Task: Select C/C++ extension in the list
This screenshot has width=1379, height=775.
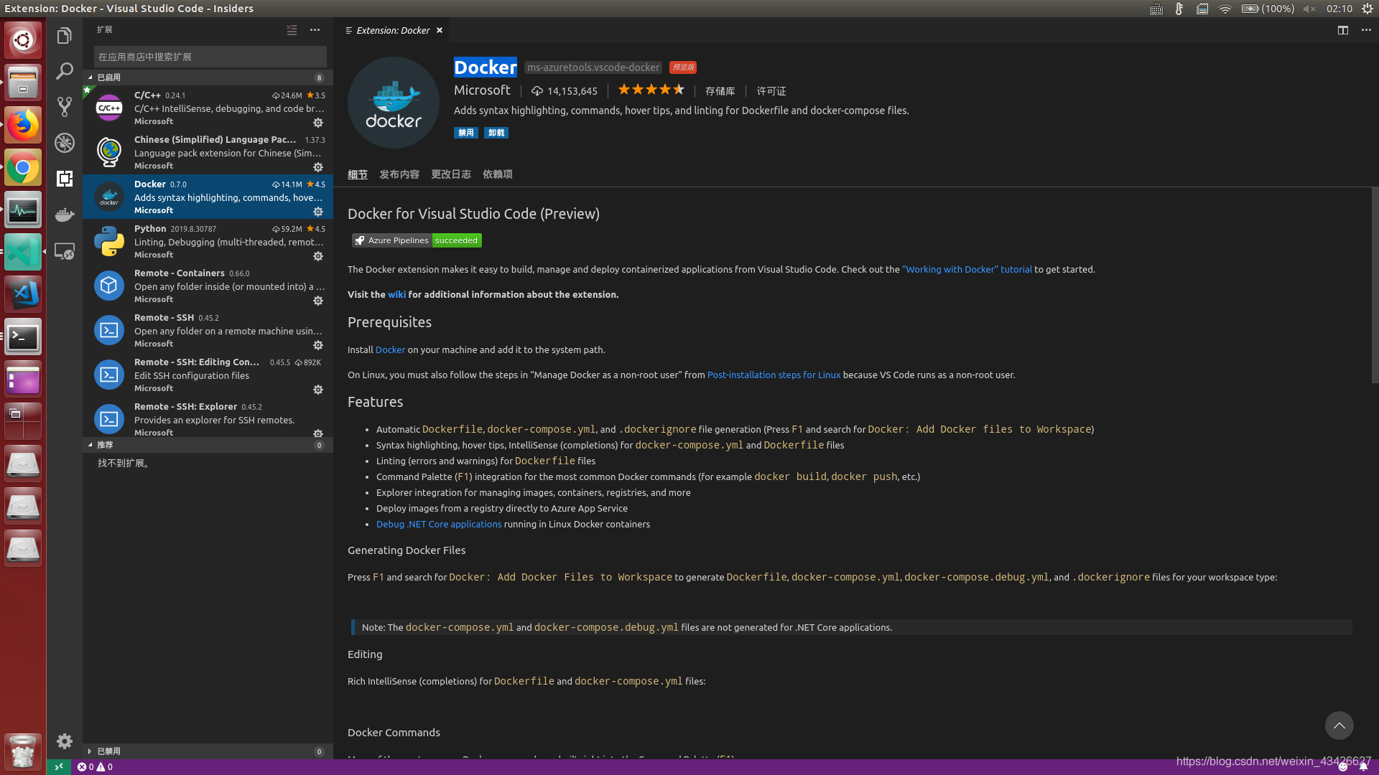Action: (208, 108)
